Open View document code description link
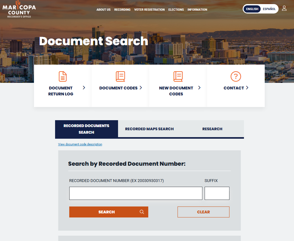This screenshot has height=241, width=294. coord(80,144)
